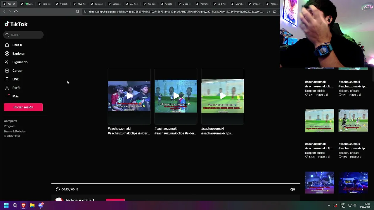
Task: Open the Siguiendo feed
Action: [20, 62]
